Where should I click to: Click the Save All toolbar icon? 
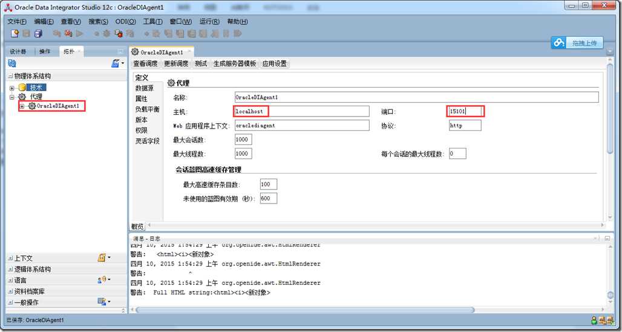coord(38,34)
